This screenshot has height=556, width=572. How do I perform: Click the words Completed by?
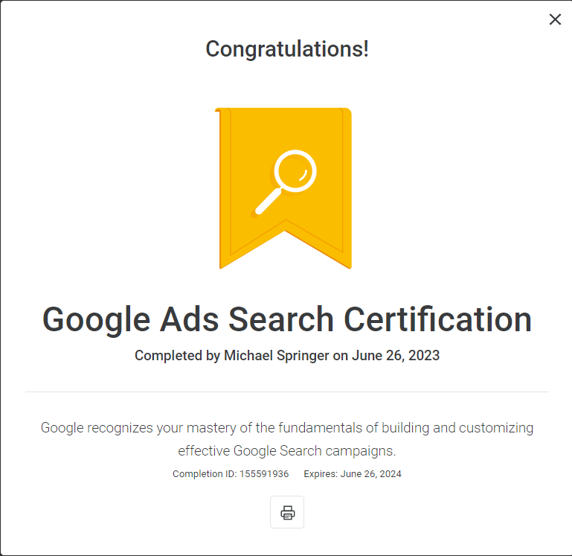click(x=177, y=356)
